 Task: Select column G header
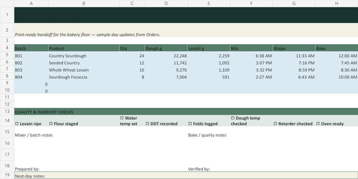294,4
